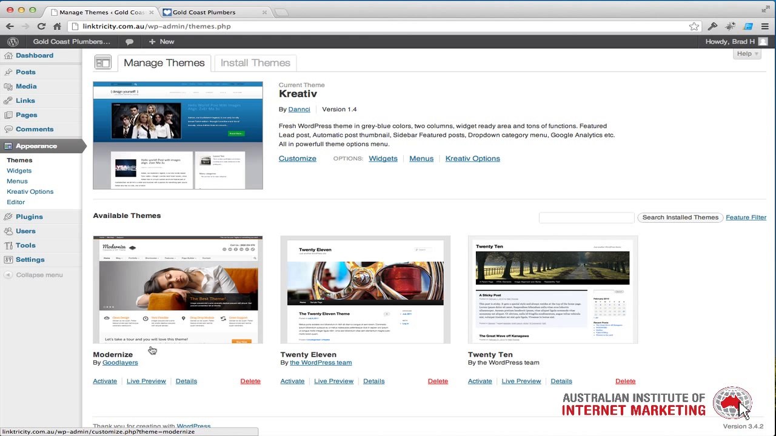This screenshot has width=776, height=436.
Task: Switch to the Install Themes tab
Action: coord(255,63)
